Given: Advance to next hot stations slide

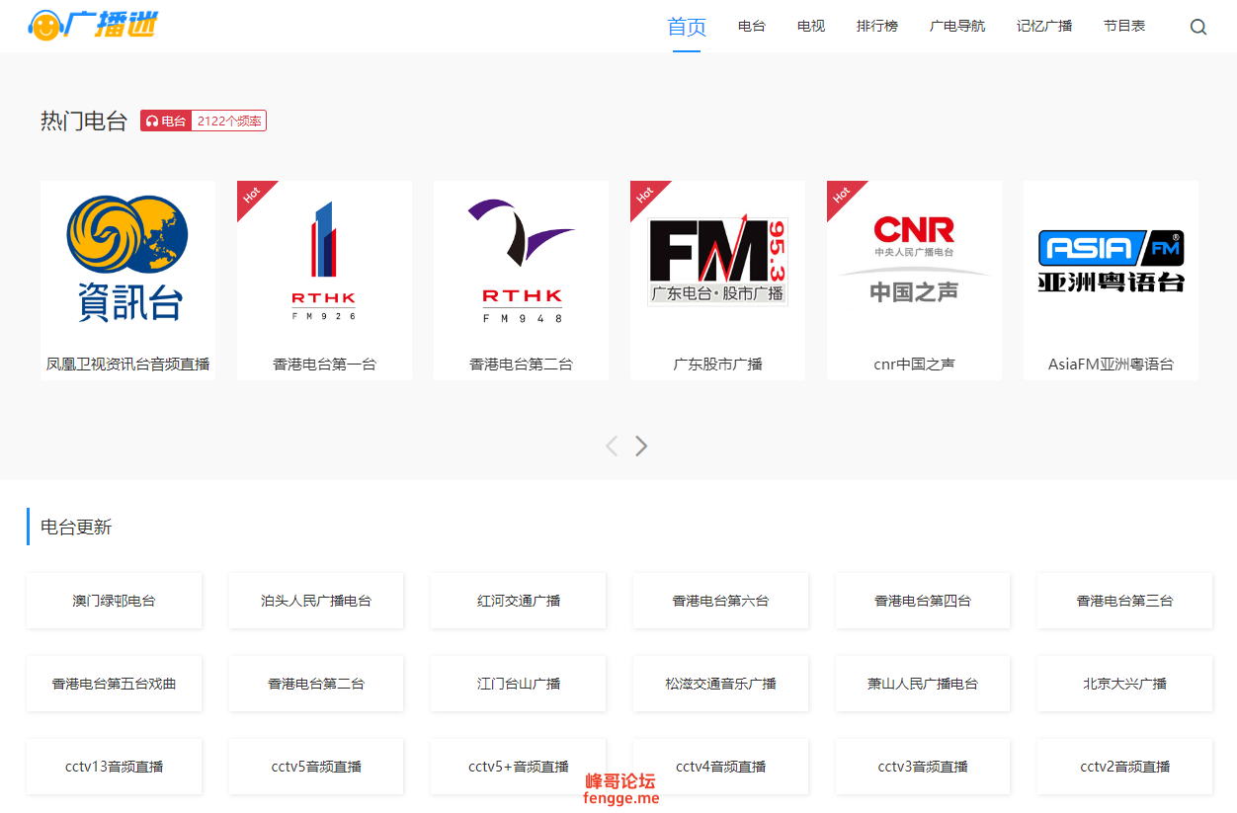Looking at the screenshot, I should coord(641,446).
